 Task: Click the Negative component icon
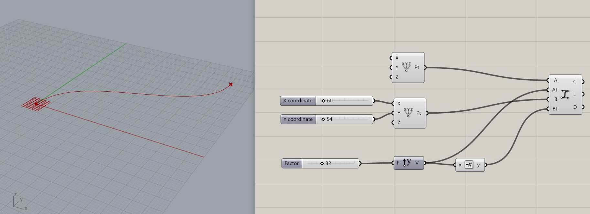468,165
